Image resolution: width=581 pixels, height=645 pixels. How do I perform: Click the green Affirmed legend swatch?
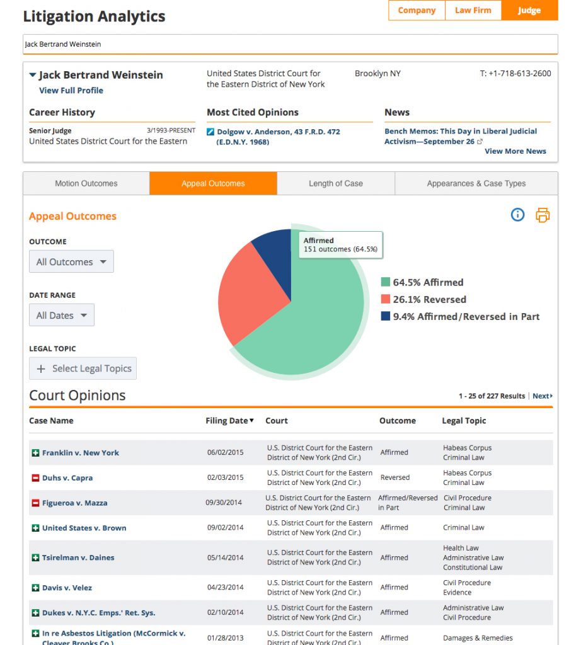point(386,282)
